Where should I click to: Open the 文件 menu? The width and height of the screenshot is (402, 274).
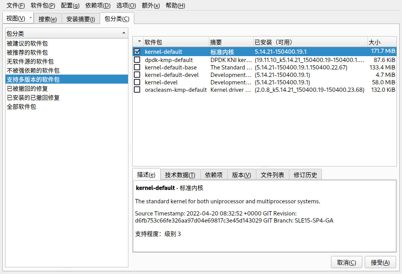point(15,5)
